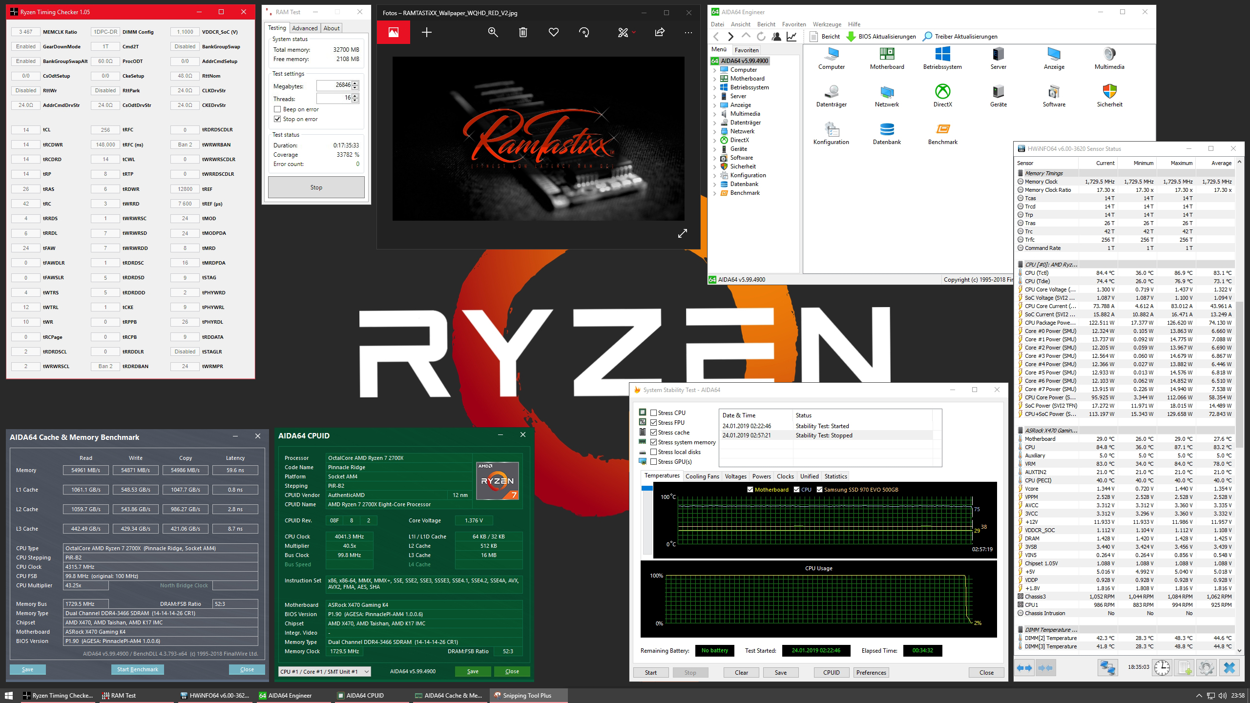Click the share icon in Fotos toolbar
This screenshot has height=703, width=1250.
point(659,32)
